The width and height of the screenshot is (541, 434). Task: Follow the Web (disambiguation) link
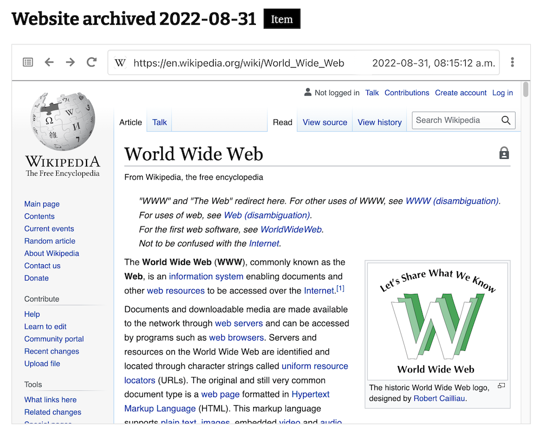267,216
